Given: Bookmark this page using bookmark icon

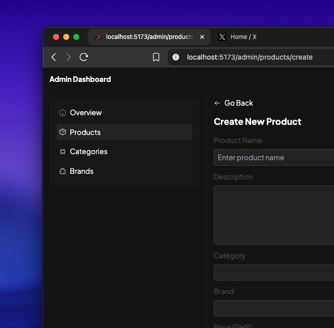Looking at the screenshot, I should tap(156, 57).
